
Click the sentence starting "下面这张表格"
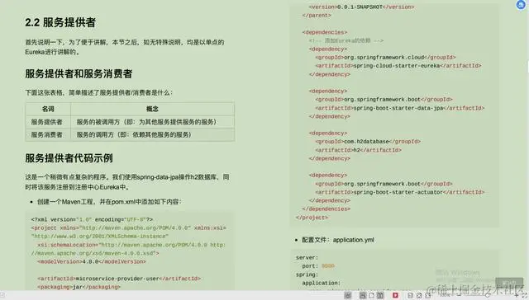pos(98,92)
